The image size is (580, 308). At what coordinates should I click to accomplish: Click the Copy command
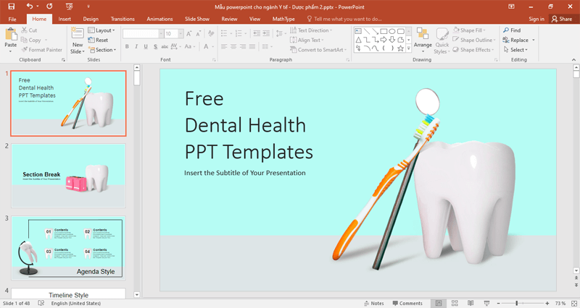coord(31,40)
